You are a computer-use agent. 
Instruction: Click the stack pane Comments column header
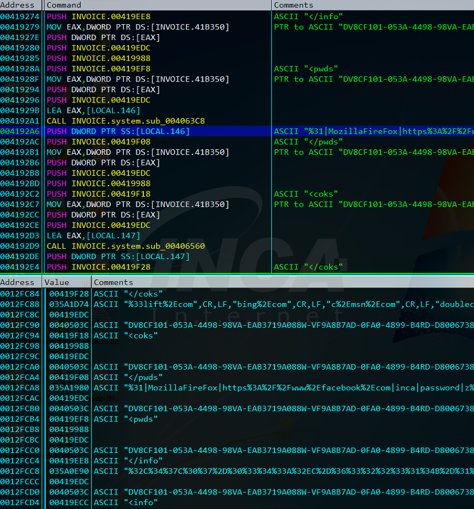[x=283, y=282]
